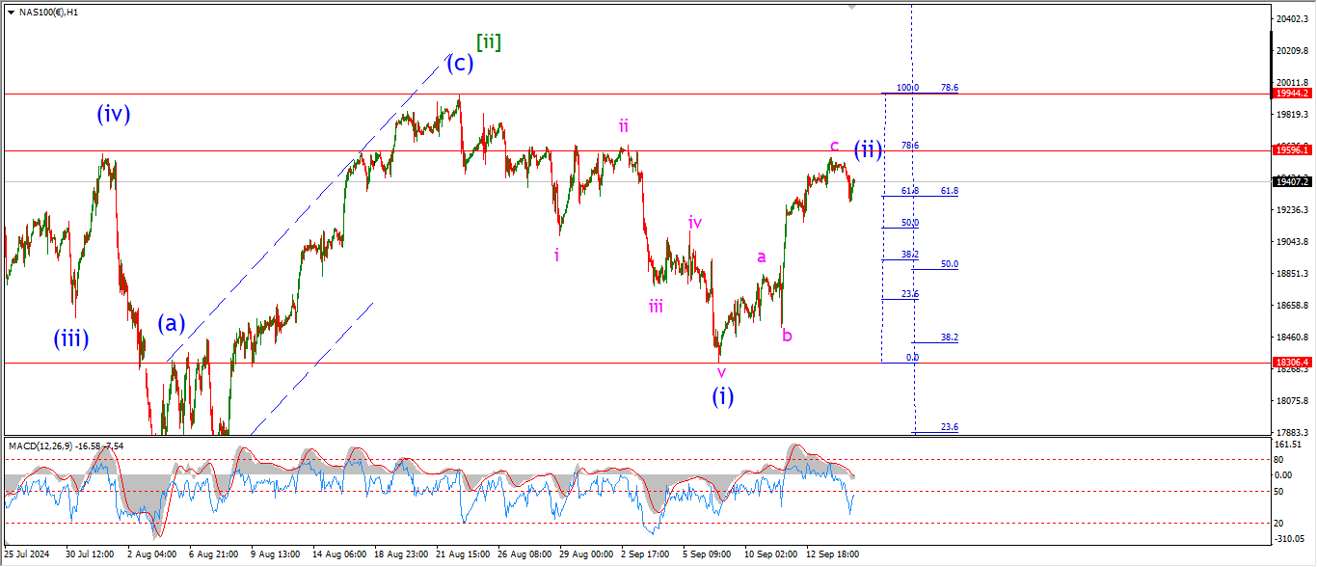Open the NAS100 symbol dropdown arrow
Image resolution: width=1317 pixels, height=567 pixels.
pyautogui.click(x=11, y=13)
